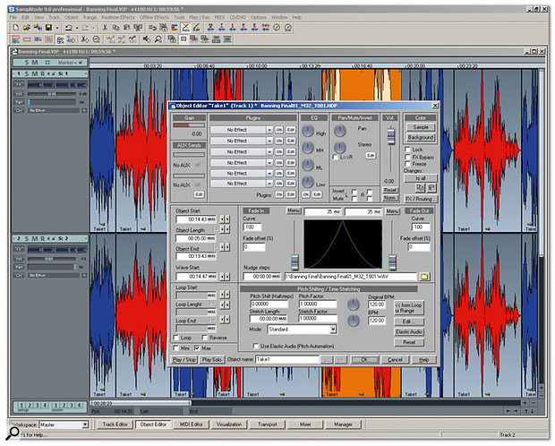Screen dimensions: 555x446
Task: Click the Copy icon in top toolbar
Action: point(115,27)
